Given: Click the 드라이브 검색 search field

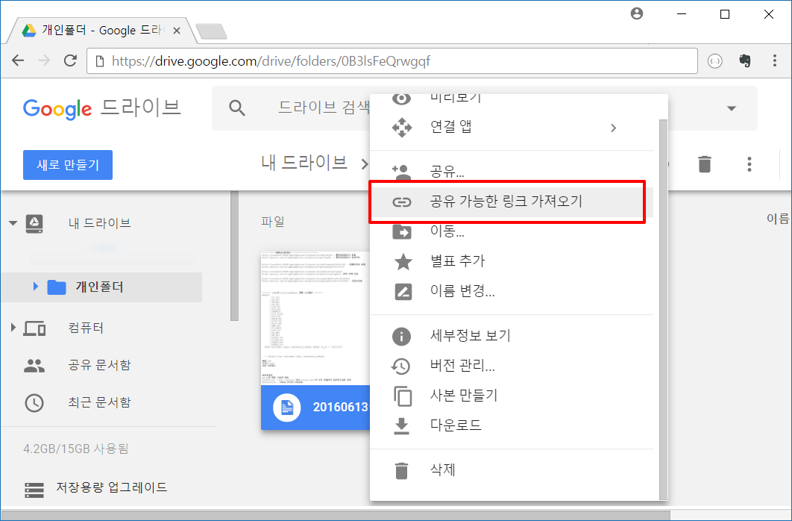Looking at the screenshot, I should point(323,107).
